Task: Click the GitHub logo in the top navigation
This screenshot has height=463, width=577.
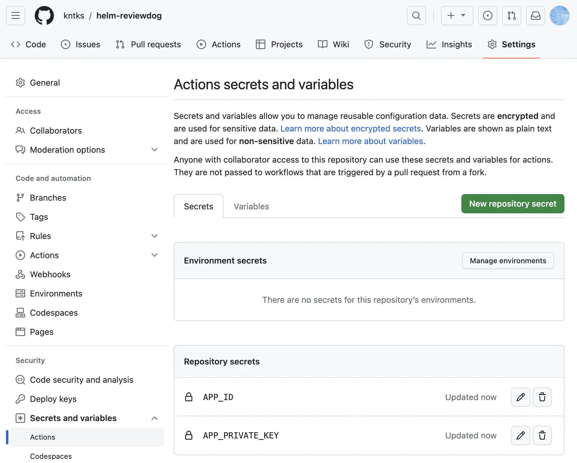Action: pyautogui.click(x=44, y=15)
